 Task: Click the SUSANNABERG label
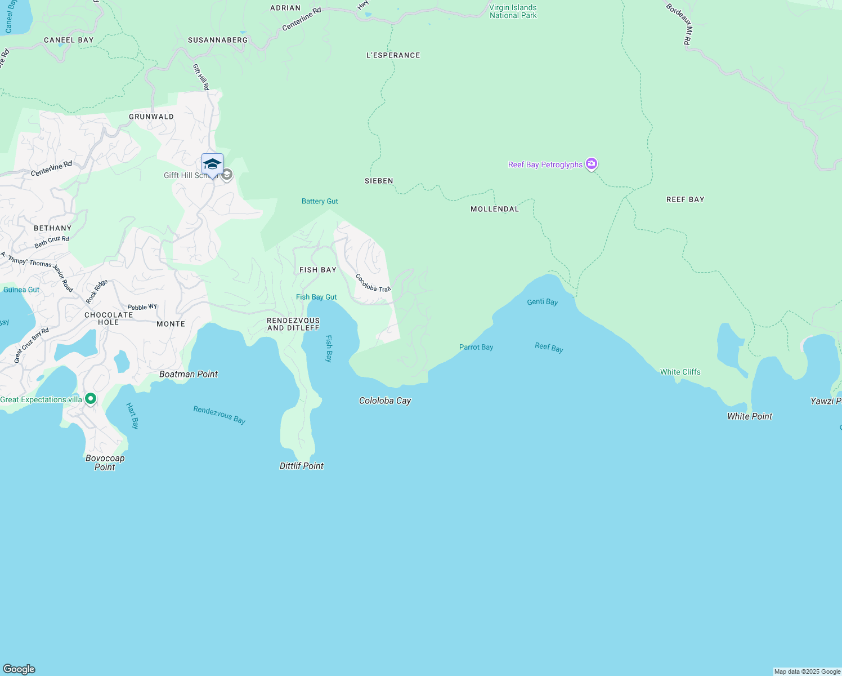[x=218, y=40]
